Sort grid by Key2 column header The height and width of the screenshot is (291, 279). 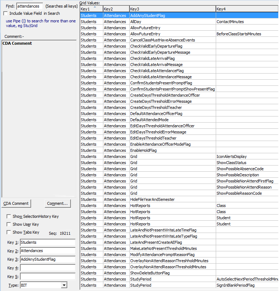(x=116, y=9)
